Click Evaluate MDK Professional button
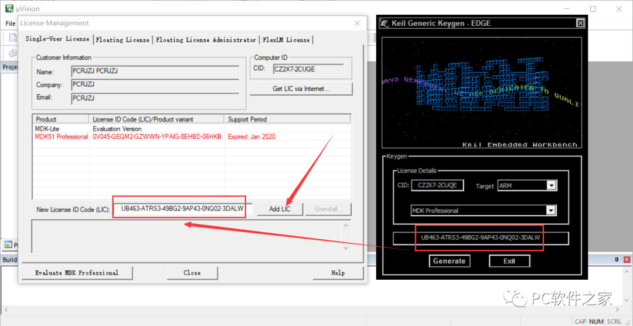This screenshot has width=633, height=326. click(x=77, y=273)
